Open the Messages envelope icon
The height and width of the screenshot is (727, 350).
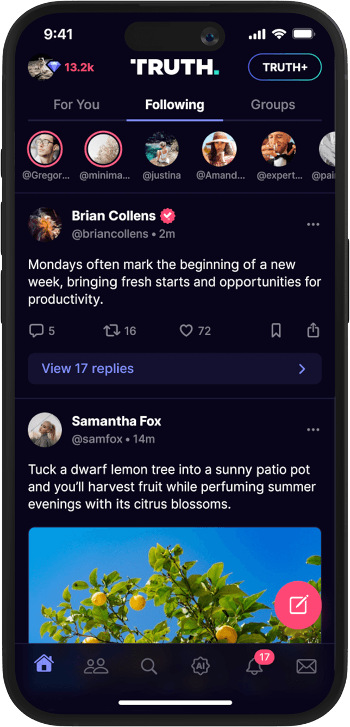pos(306,666)
